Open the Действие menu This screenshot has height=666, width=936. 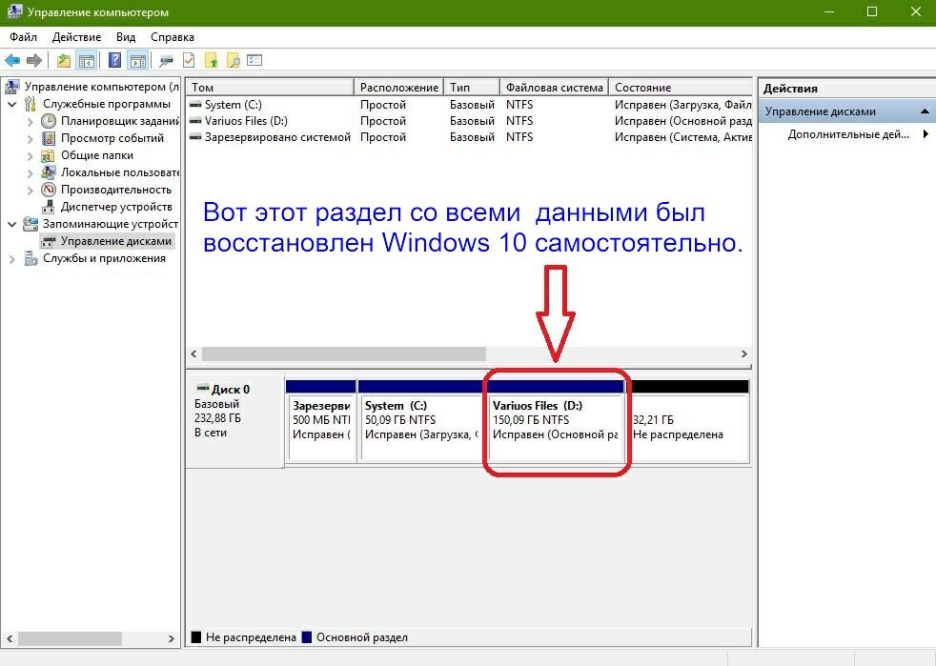(x=76, y=37)
